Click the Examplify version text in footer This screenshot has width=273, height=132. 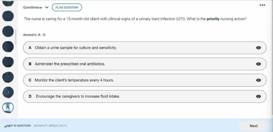[51, 126]
